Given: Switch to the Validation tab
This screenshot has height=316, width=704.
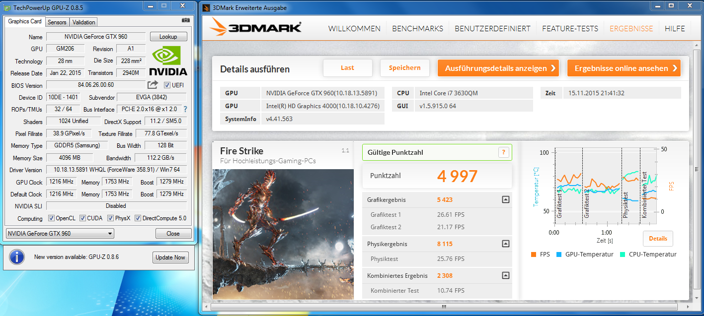Looking at the screenshot, I should 83,22.
